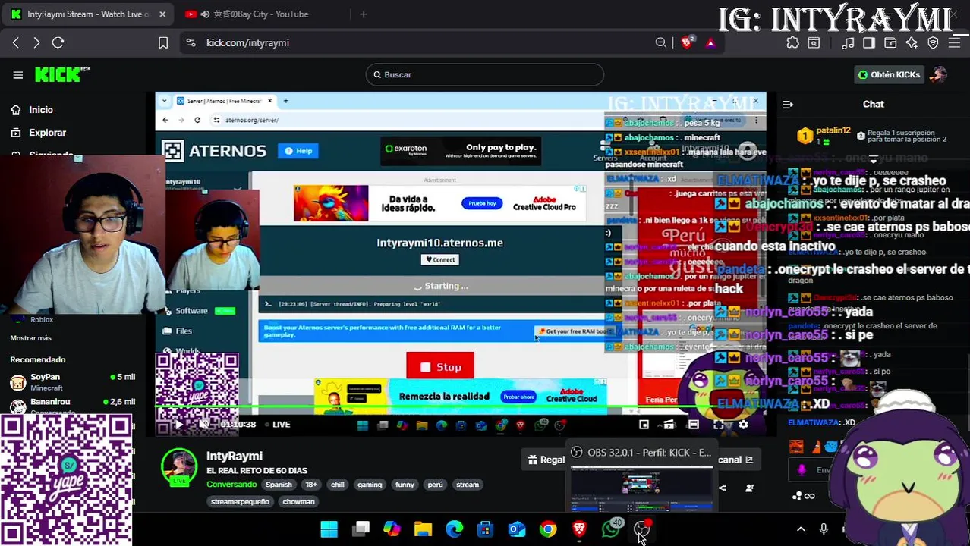Open Microsoft Store from the taskbar
This screenshot has height=546, width=970.
[485, 529]
